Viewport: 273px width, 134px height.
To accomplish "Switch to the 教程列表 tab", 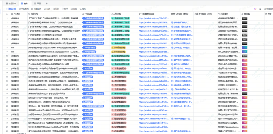I will click(x=11, y=3).
